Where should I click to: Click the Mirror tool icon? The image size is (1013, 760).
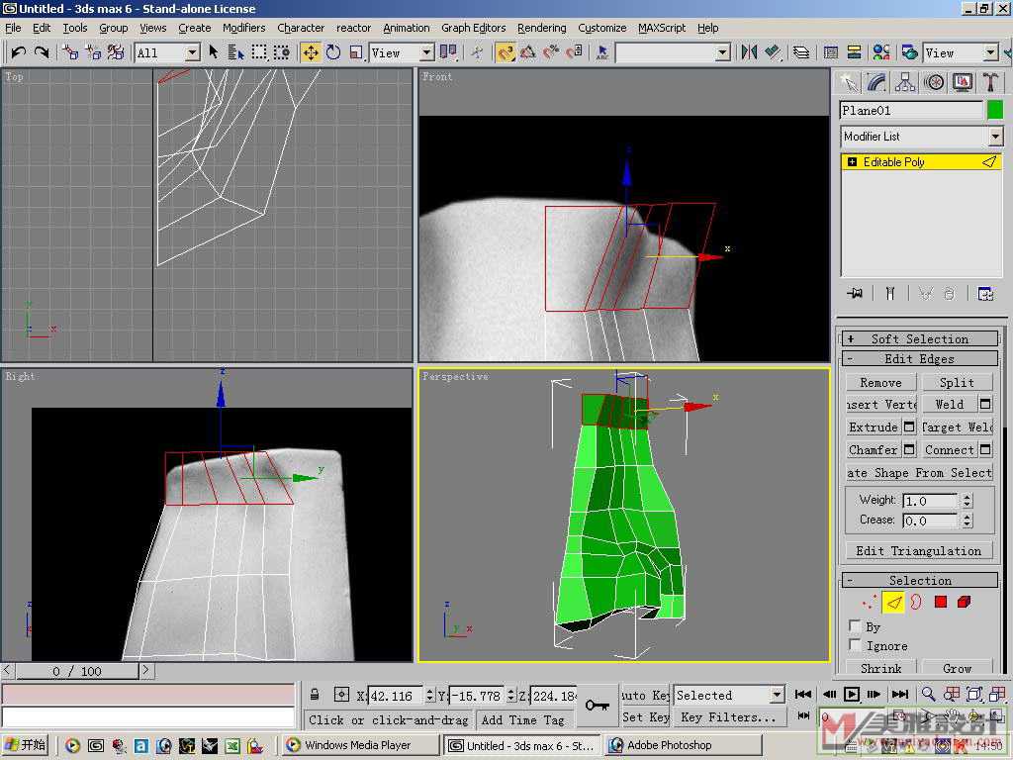point(749,52)
